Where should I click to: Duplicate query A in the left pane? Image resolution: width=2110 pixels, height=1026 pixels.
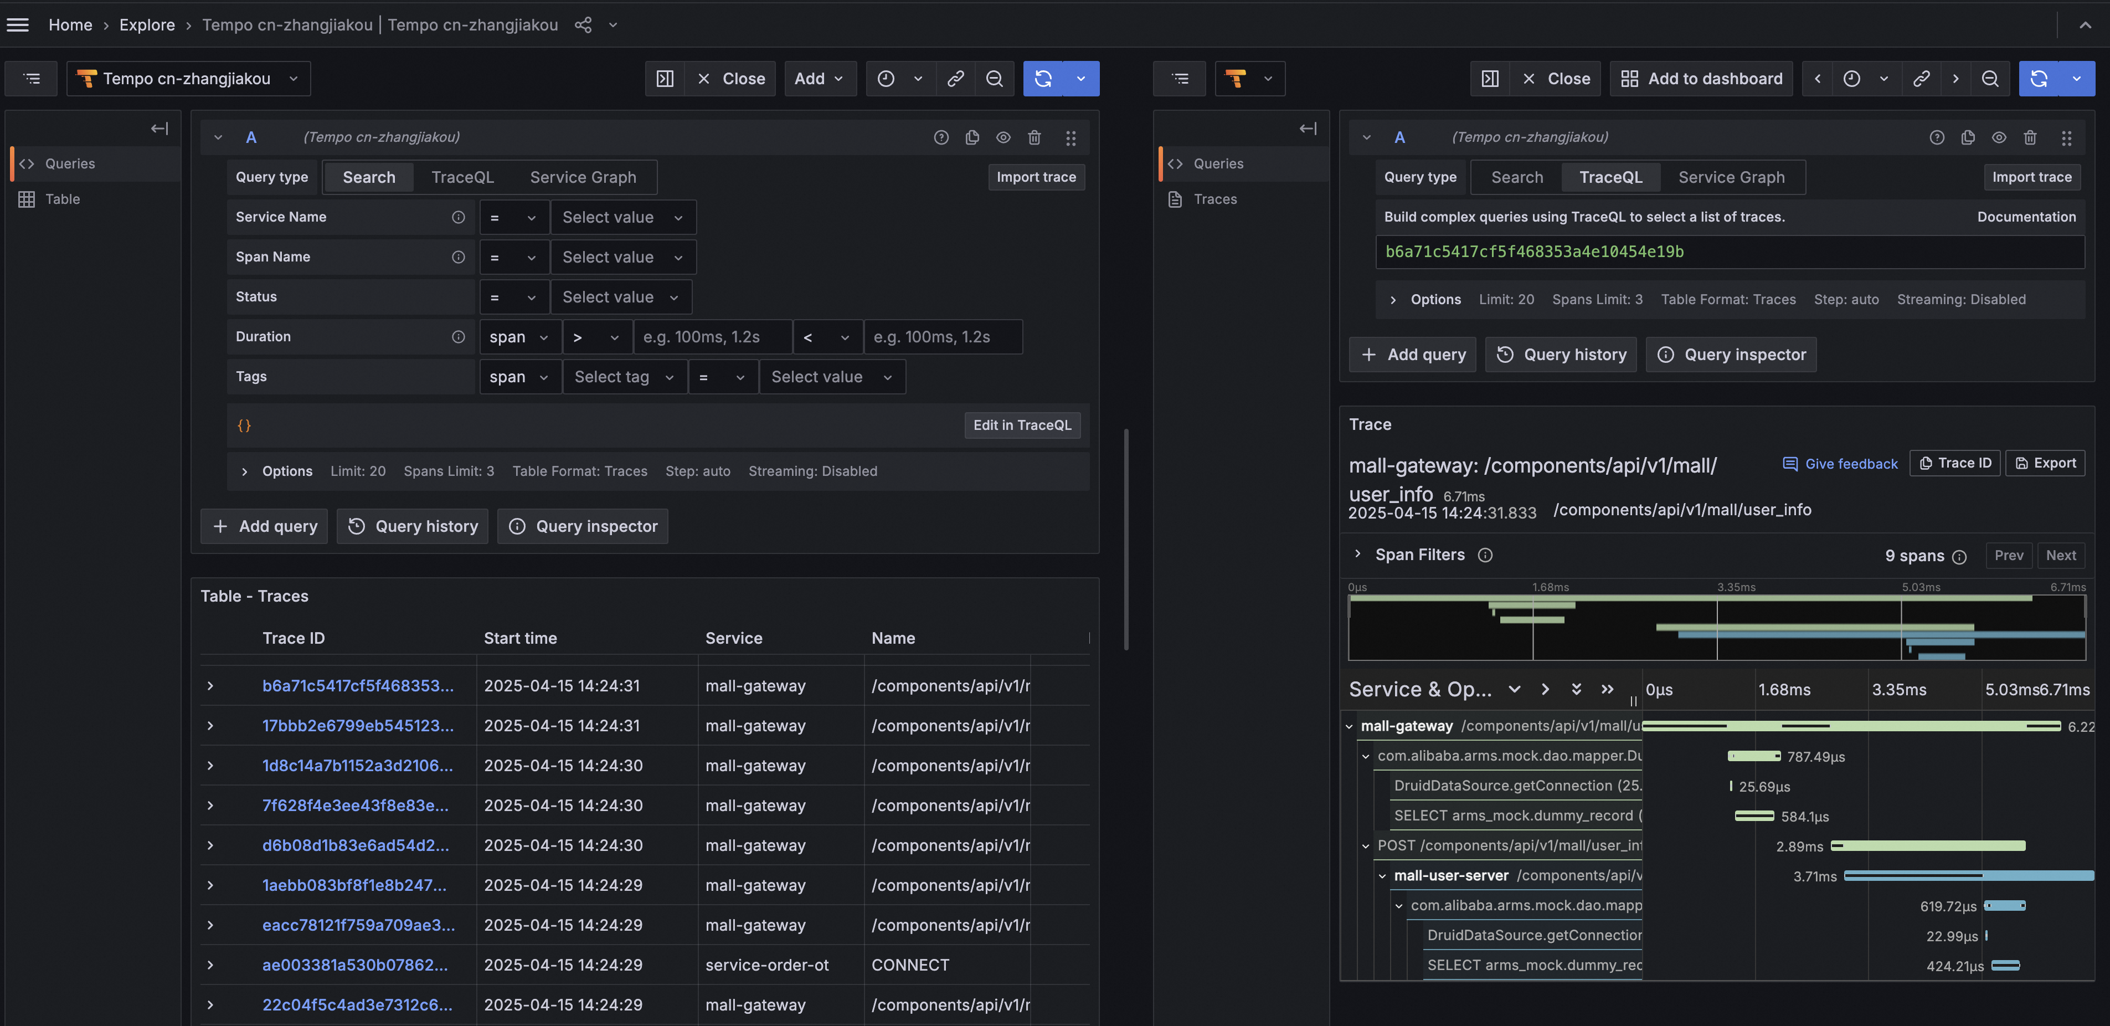(972, 138)
